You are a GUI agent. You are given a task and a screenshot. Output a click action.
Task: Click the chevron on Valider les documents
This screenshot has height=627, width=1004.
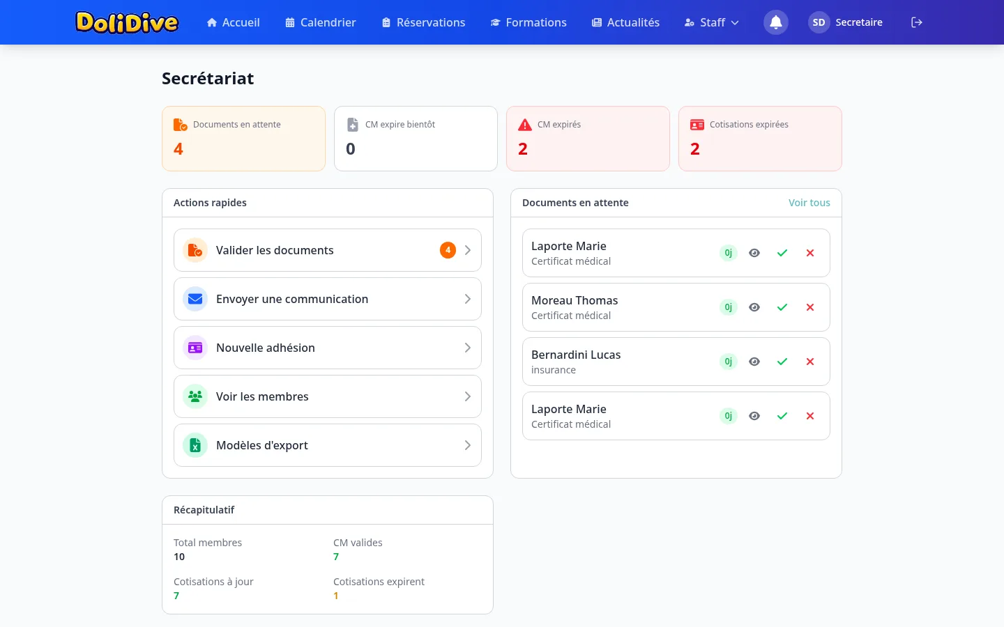[x=468, y=250]
